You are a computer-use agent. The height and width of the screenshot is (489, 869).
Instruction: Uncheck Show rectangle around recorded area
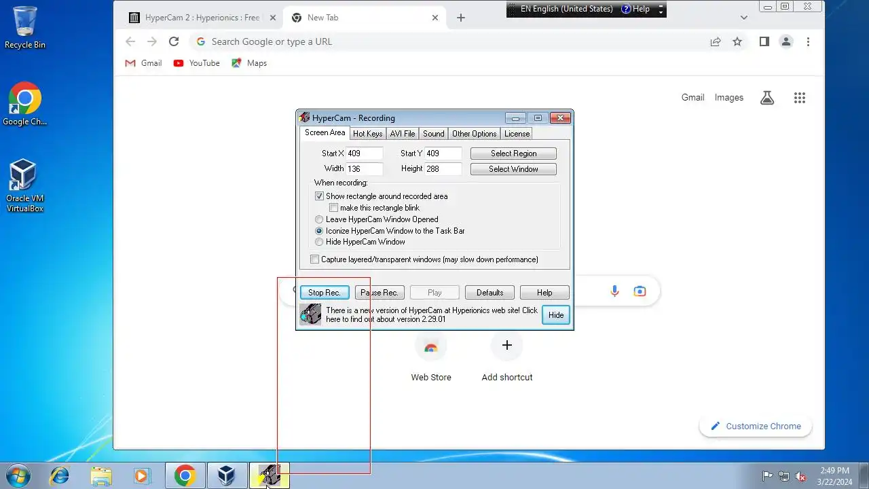point(319,196)
